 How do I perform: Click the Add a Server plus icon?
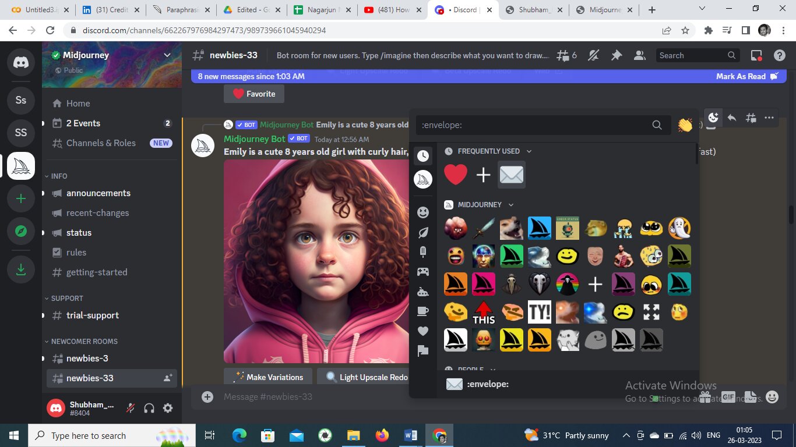[x=21, y=198]
